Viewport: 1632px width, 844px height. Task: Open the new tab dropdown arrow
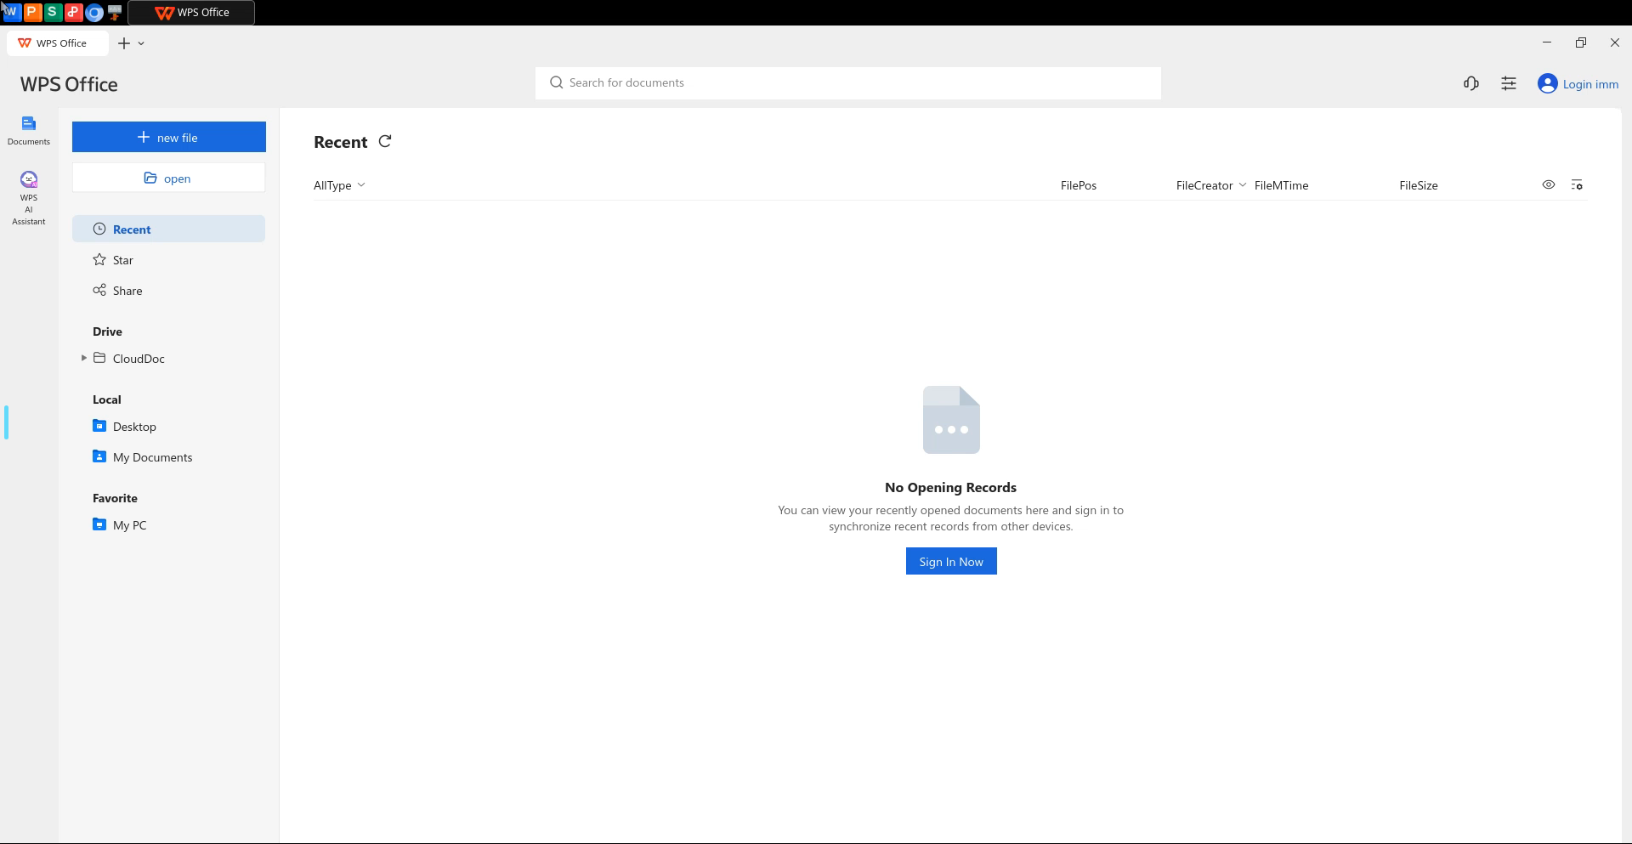pos(141,43)
